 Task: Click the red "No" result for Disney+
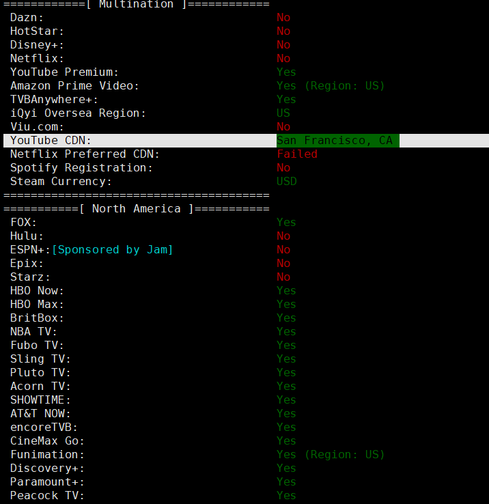point(283,44)
